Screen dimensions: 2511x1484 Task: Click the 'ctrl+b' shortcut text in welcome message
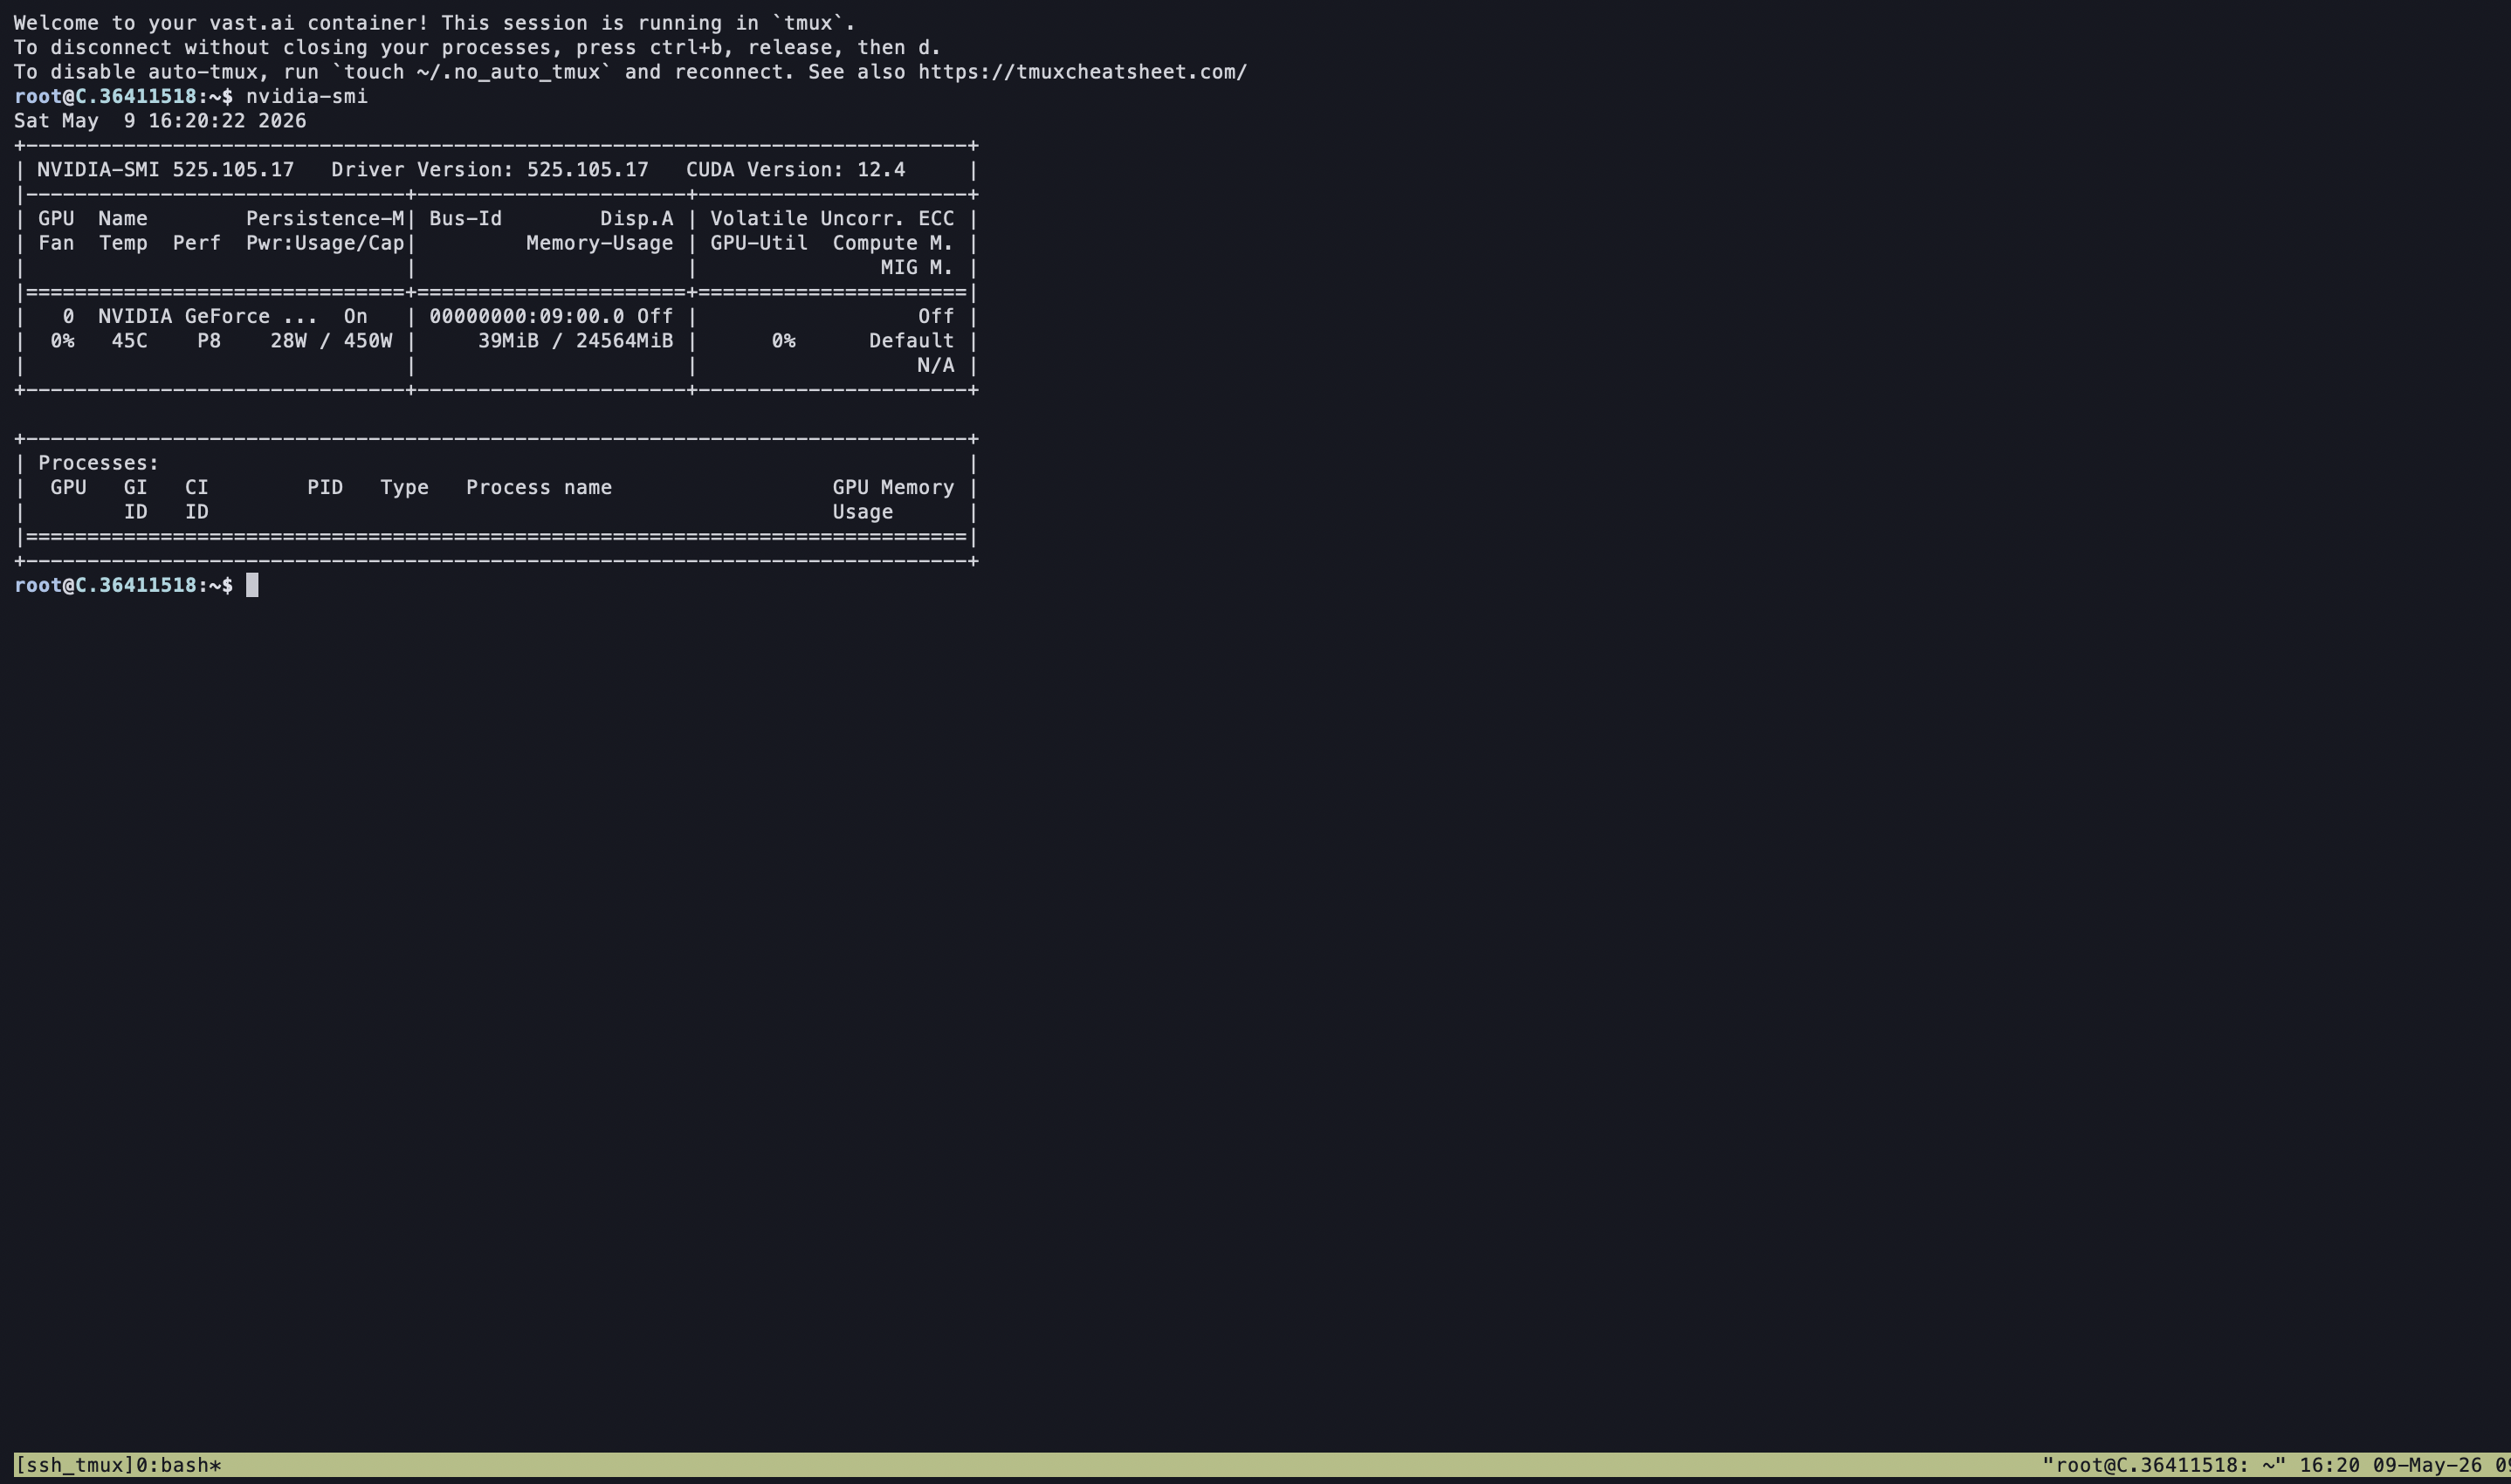pos(686,48)
